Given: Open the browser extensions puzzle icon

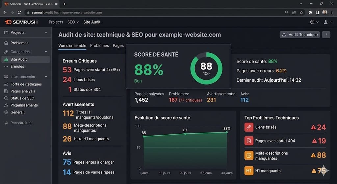Looking at the screenshot, I should tap(310, 13).
